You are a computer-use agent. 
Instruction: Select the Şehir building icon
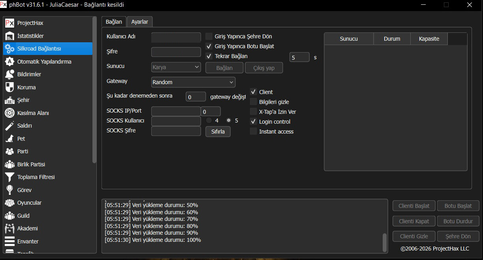tap(10, 100)
